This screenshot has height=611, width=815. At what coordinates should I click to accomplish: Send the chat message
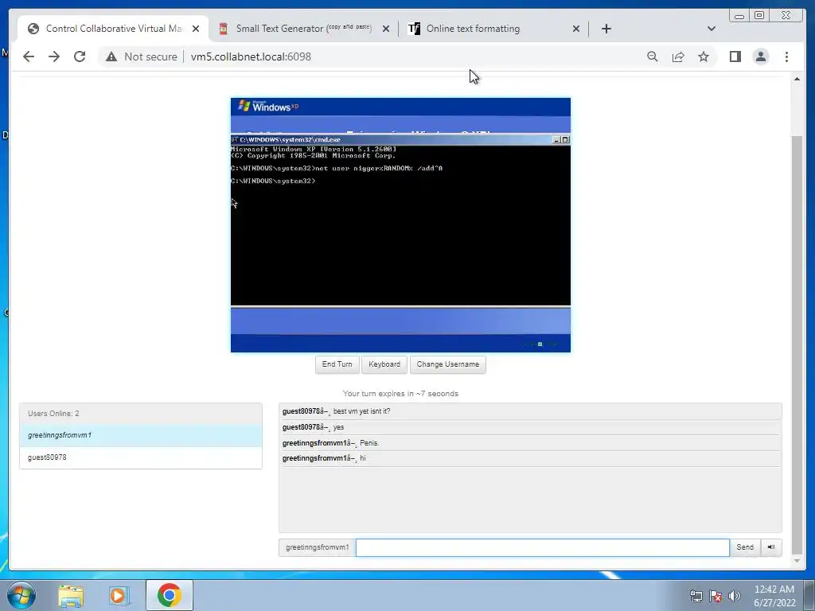click(x=745, y=547)
